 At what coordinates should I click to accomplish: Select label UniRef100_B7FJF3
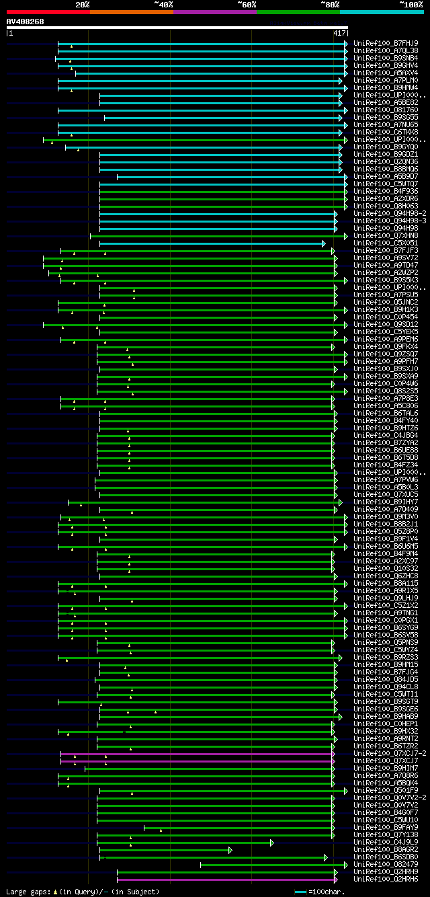click(x=386, y=250)
